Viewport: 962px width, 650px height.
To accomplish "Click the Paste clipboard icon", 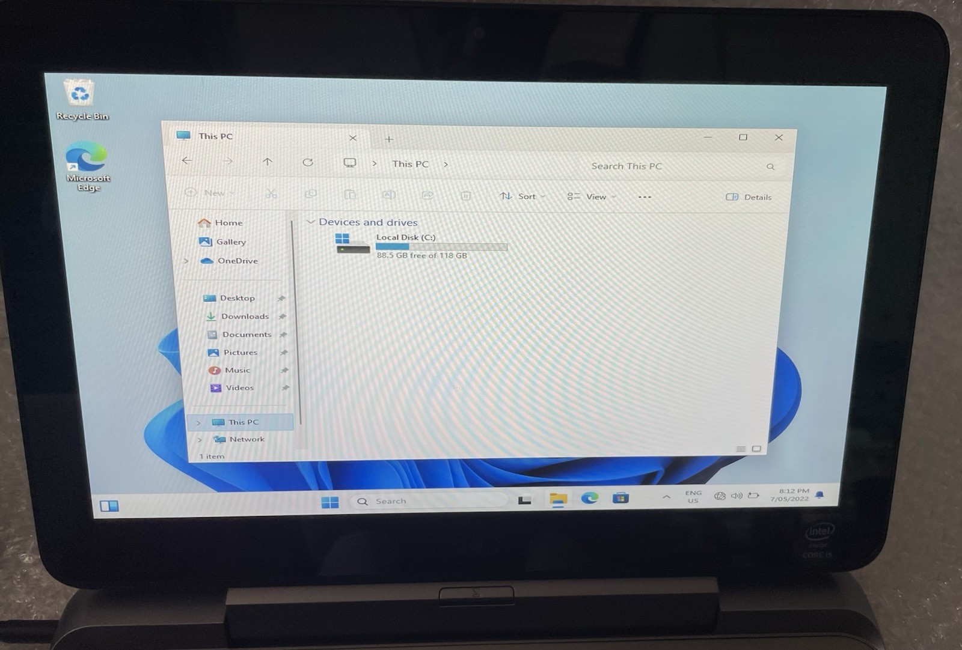I will pyautogui.click(x=350, y=194).
